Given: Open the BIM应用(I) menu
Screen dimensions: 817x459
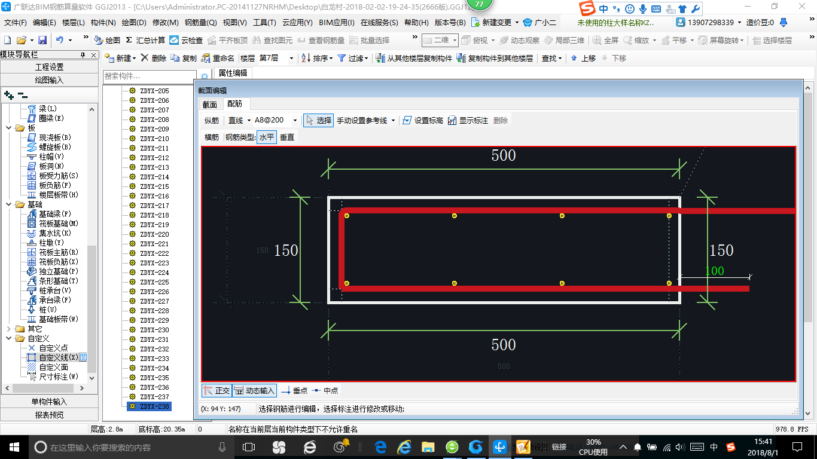Looking at the screenshot, I should coord(337,22).
